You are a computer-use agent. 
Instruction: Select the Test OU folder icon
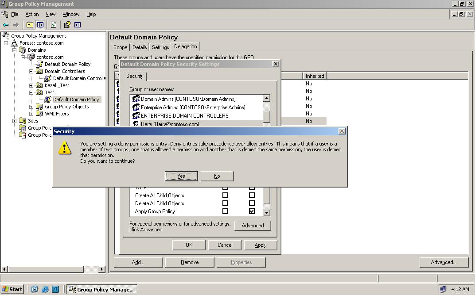click(x=39, y=92)
